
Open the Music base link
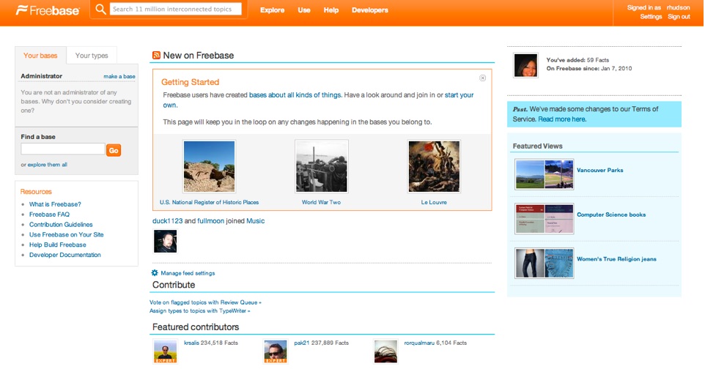click(x=255, y=220)
